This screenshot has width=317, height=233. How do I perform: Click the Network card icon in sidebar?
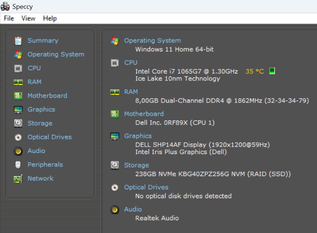click(x=18, y=179)
